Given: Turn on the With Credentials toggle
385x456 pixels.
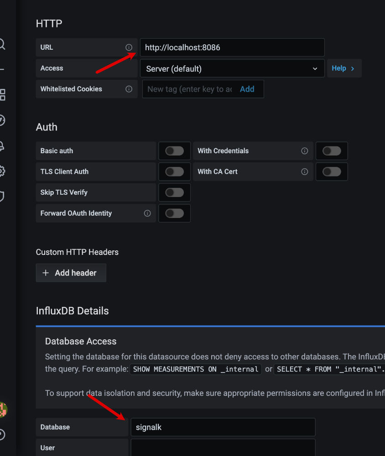Looking at the screenshot, I should pos(332,151).
